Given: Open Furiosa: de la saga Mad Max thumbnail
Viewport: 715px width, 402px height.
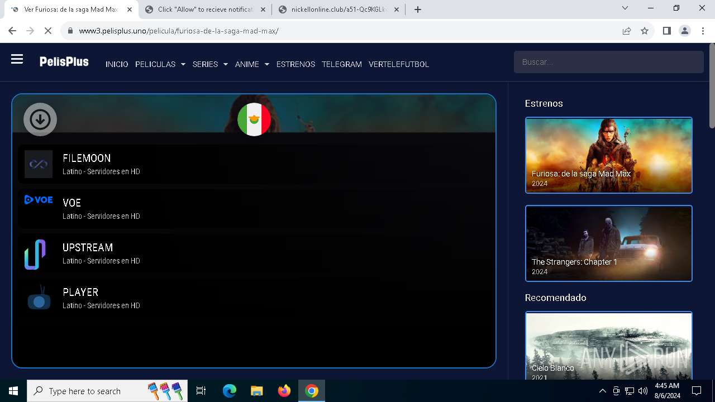Looking at the screenshot, I should coord(609,155).
